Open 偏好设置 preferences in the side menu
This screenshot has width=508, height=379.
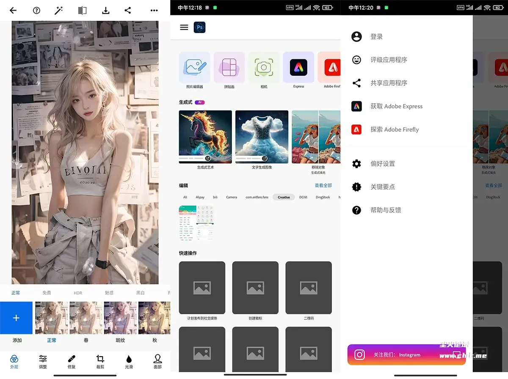[382, 163]
